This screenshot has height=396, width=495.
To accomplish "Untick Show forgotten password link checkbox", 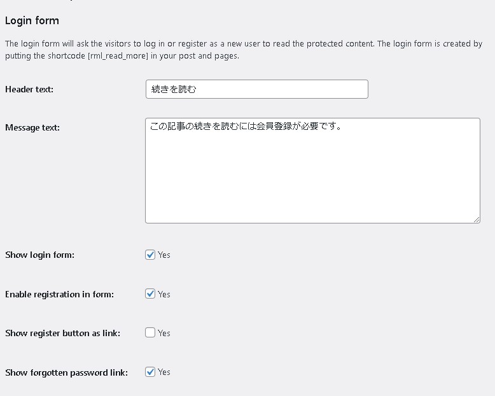I will pos(150,372).
